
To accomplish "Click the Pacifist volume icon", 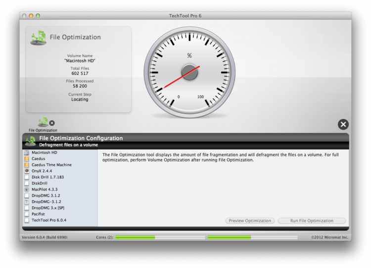I will (27, 214).
